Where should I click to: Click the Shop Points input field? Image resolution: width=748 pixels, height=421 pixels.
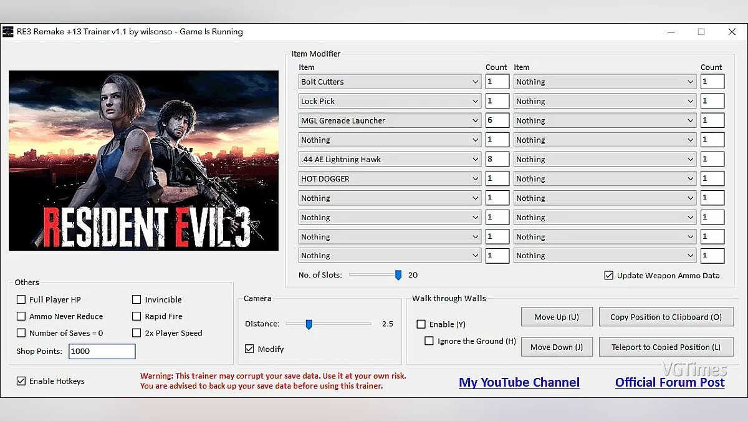pos(102,351)
